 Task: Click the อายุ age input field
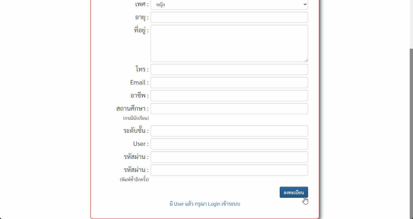pyautogui.click(x=229, y=17)
